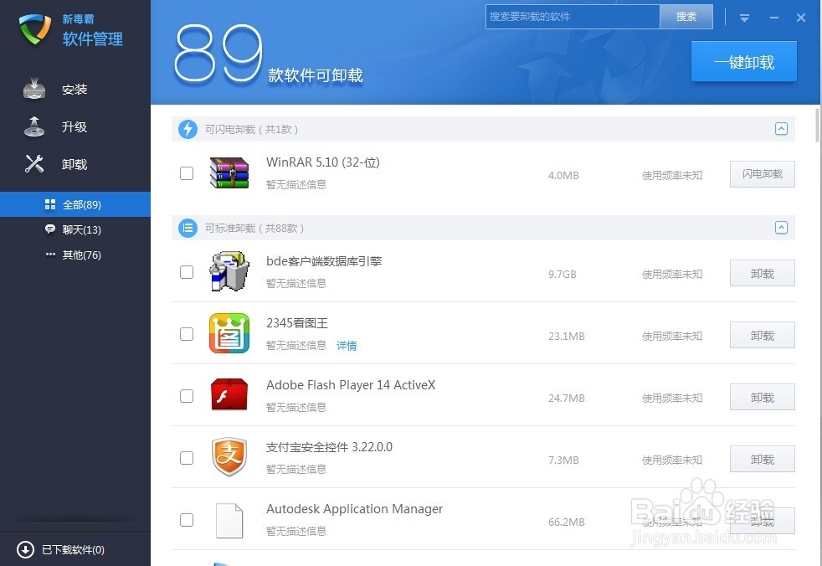Image resolution: width=822 pixels, height=566 pixels.
Task: Click the 9.7GB size value
Action: click(562, 274)
